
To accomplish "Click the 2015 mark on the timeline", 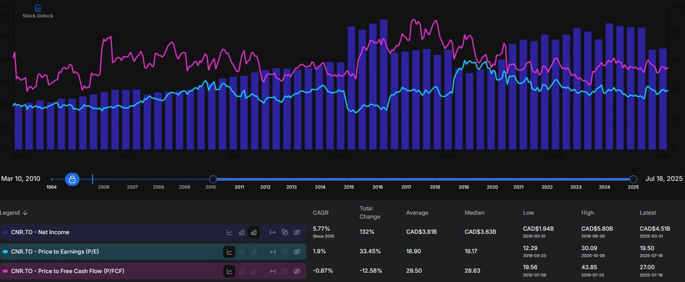I will tap(349, 187).
